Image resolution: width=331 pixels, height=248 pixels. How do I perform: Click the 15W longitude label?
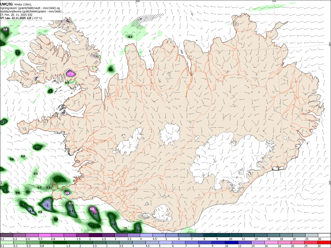point(274,1)
